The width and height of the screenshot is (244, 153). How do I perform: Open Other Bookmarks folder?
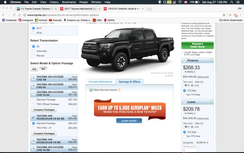tap(231, 20)
